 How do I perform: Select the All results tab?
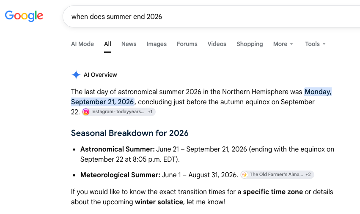(x=107, y=44)
